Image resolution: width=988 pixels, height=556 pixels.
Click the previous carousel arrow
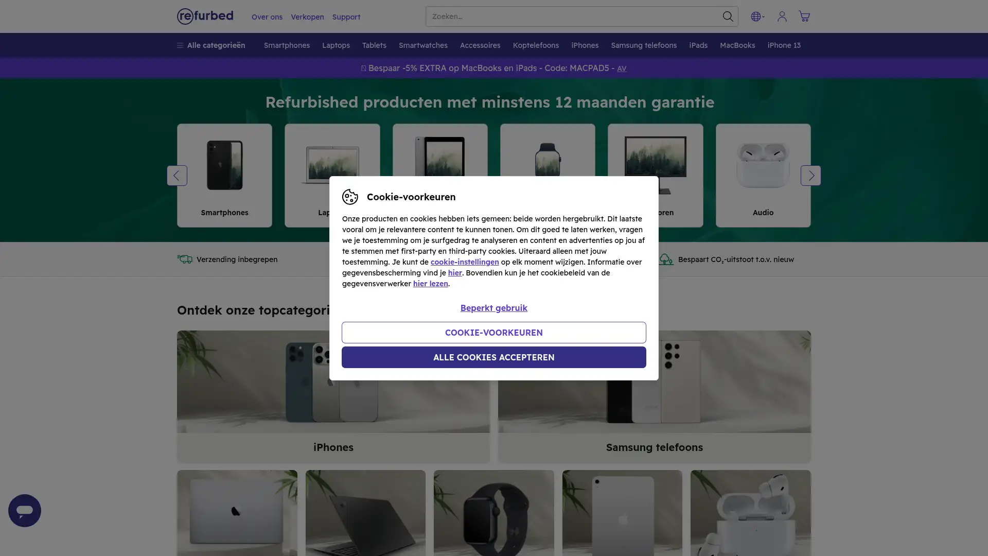[x=177, y=175]
